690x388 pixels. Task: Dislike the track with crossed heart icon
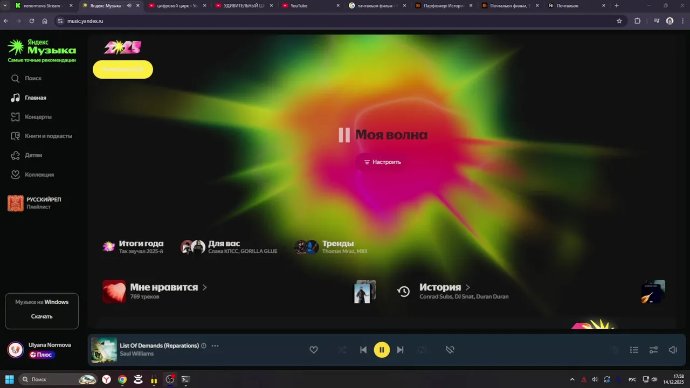tap(450, 350)
